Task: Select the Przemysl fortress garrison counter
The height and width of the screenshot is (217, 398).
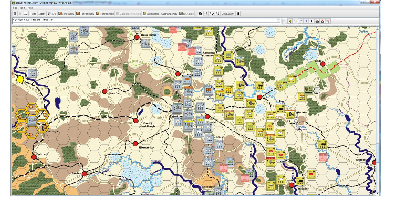Action: pyautogui.click(x=32, y=121)
